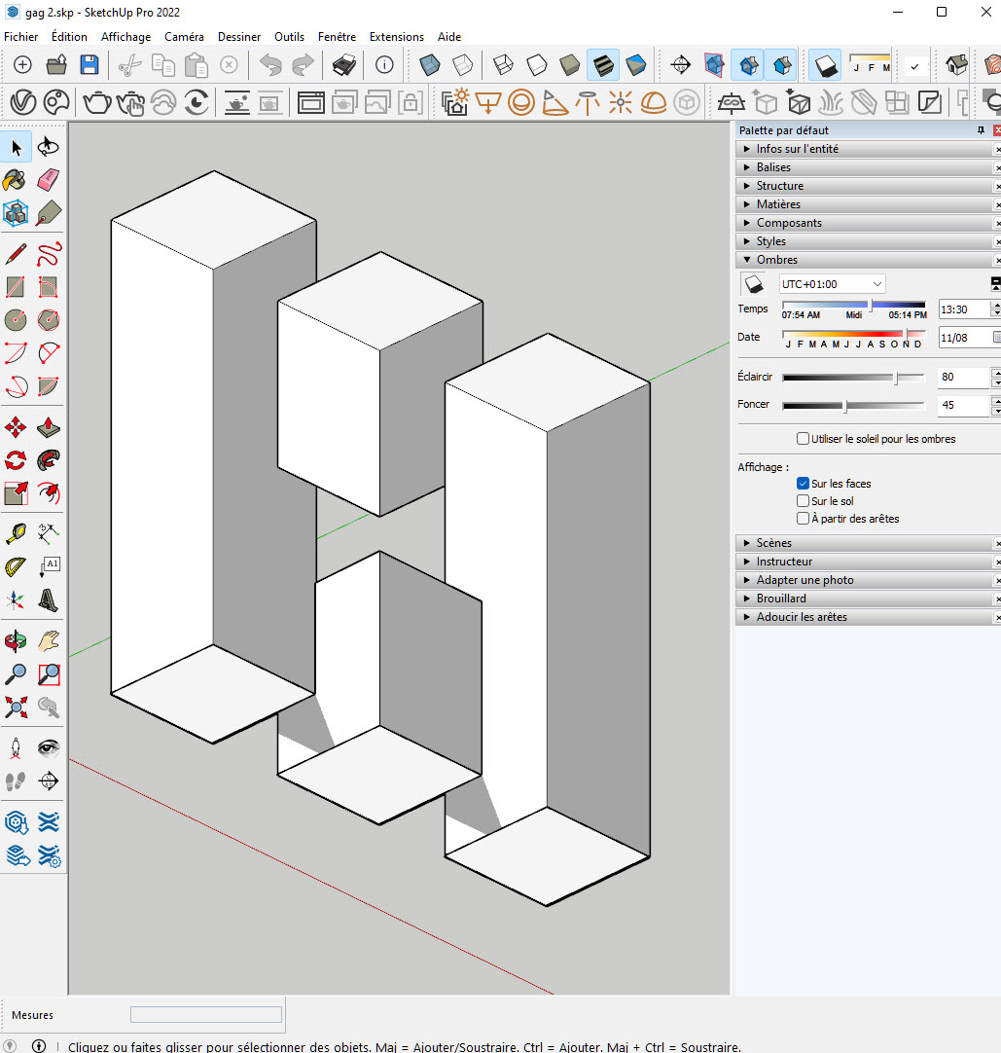The width and height of the screenshot is (1001, 1053).
Task: Click the Mesures input field
Action: (206, 1015)
